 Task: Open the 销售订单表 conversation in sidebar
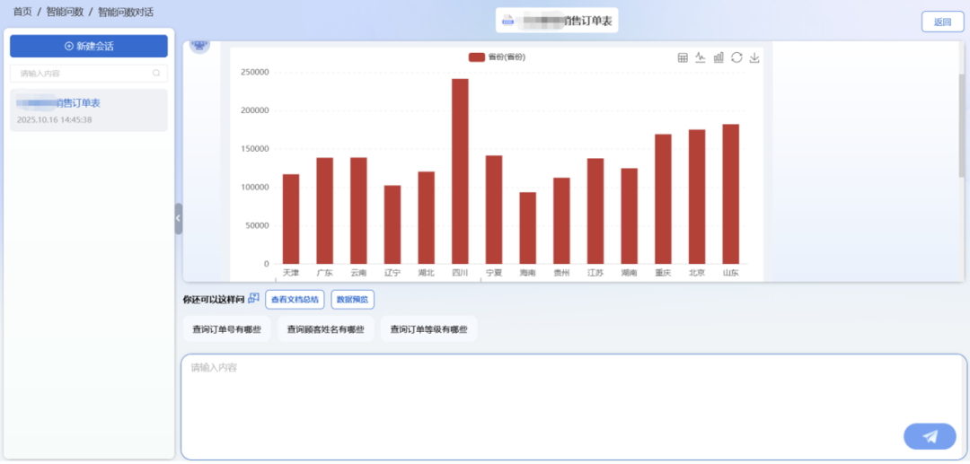pyautogui.click(x=88, y=110)
